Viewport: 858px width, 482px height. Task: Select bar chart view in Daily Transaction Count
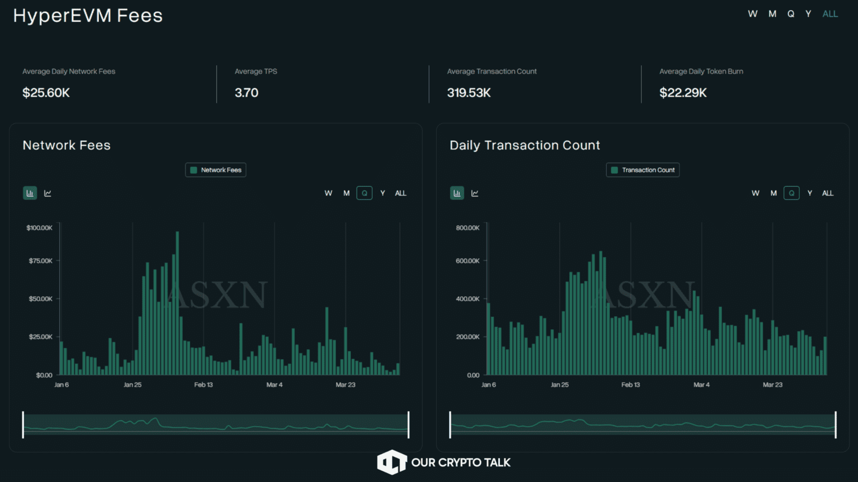[457, 193]
